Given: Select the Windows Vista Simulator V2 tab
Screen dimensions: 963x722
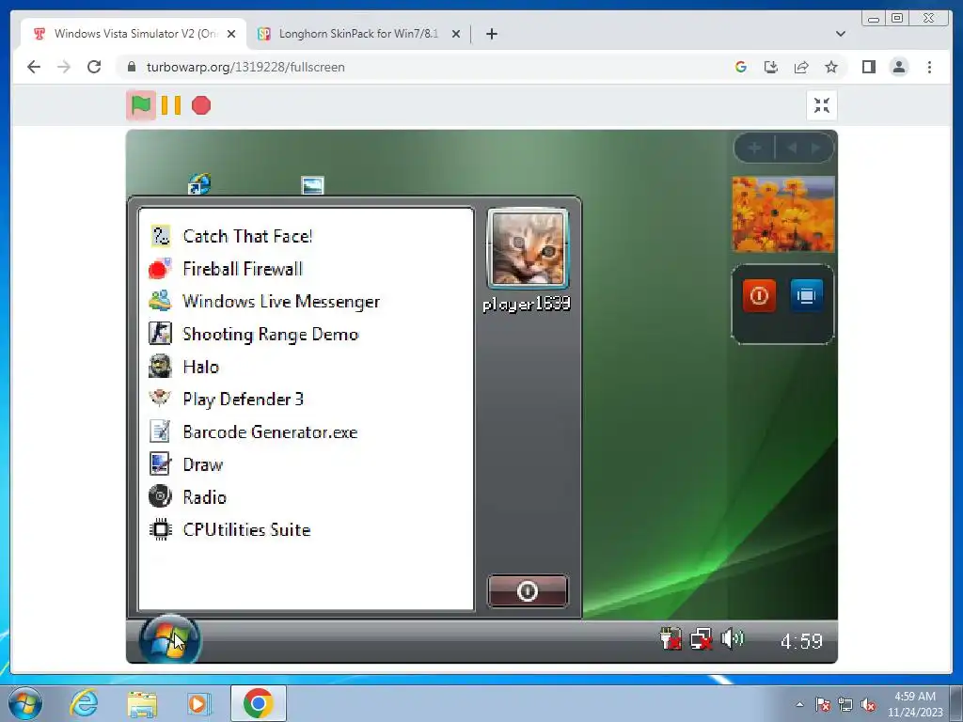Looking at the screenshot, I should [x=134, y=34].
